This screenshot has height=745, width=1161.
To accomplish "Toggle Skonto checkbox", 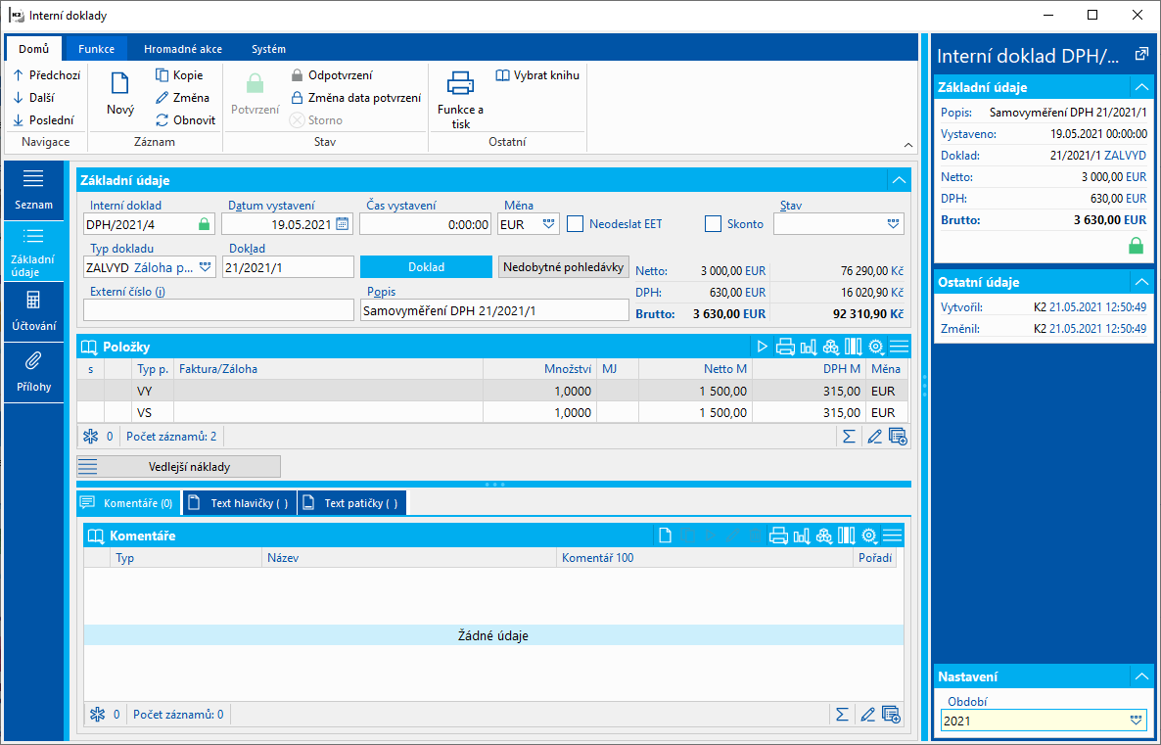I will coord(713,223).
